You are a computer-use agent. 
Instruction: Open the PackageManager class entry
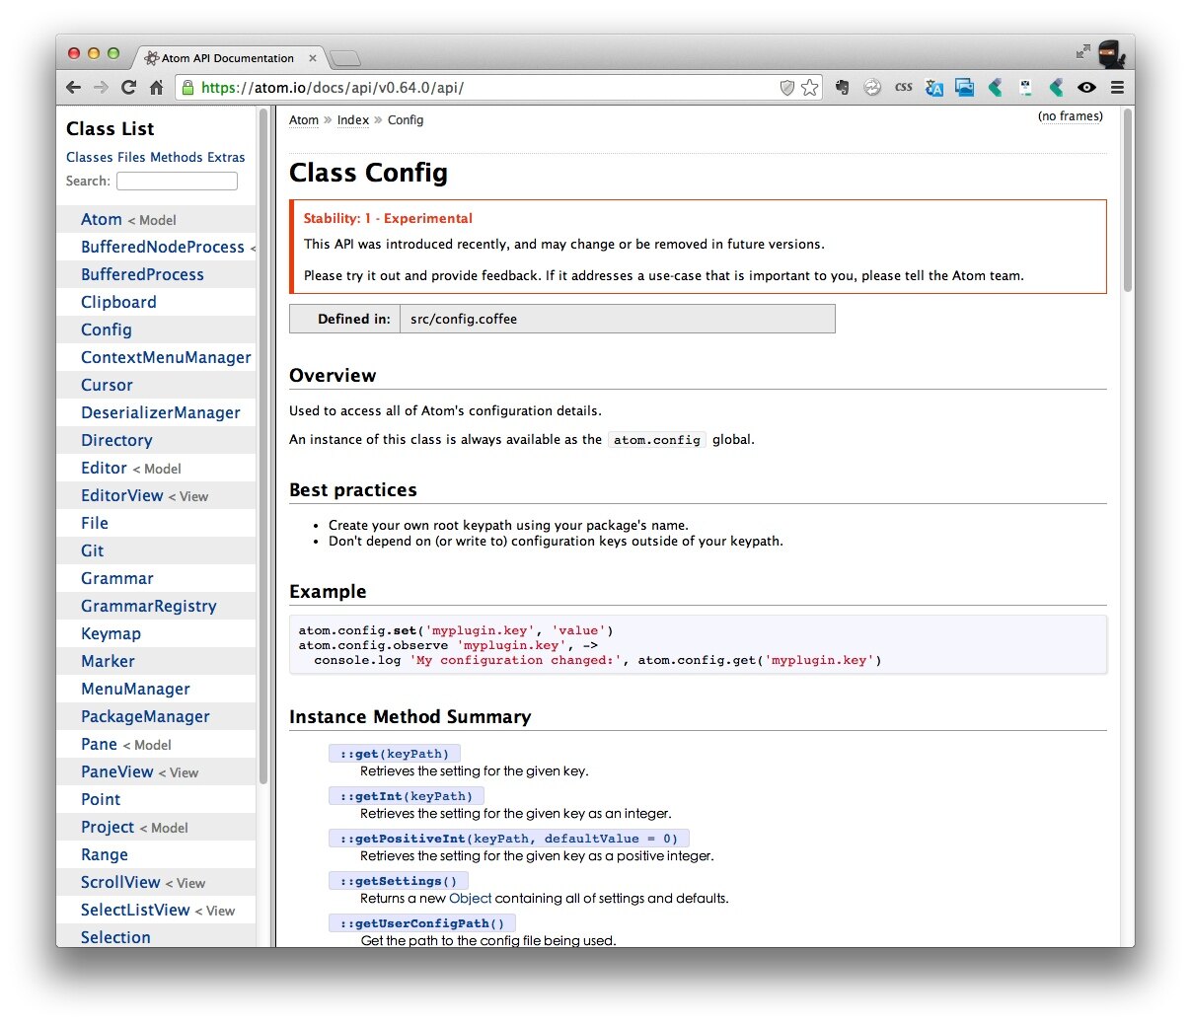[145, 716]
